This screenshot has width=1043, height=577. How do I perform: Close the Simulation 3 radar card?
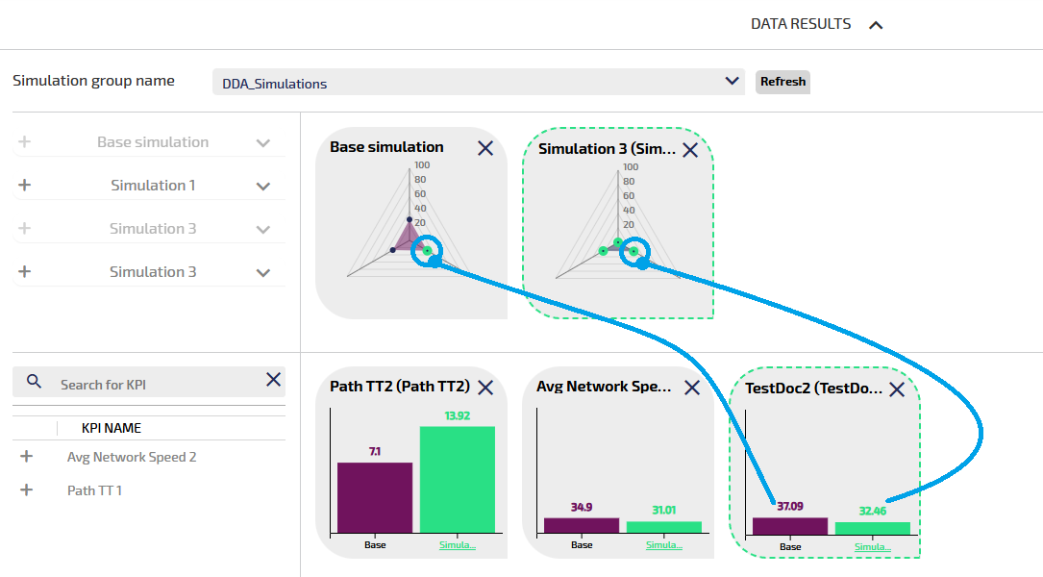coord(690,150)
